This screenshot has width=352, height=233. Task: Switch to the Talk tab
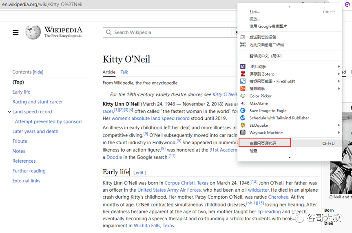click(x=124, y=72)
